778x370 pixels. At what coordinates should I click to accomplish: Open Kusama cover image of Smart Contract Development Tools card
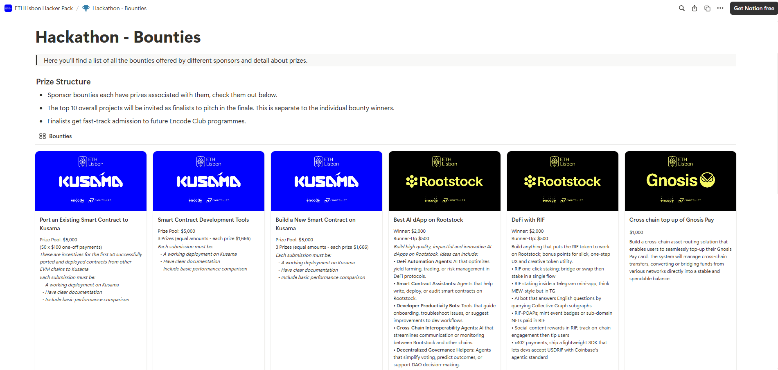(209, 181)
